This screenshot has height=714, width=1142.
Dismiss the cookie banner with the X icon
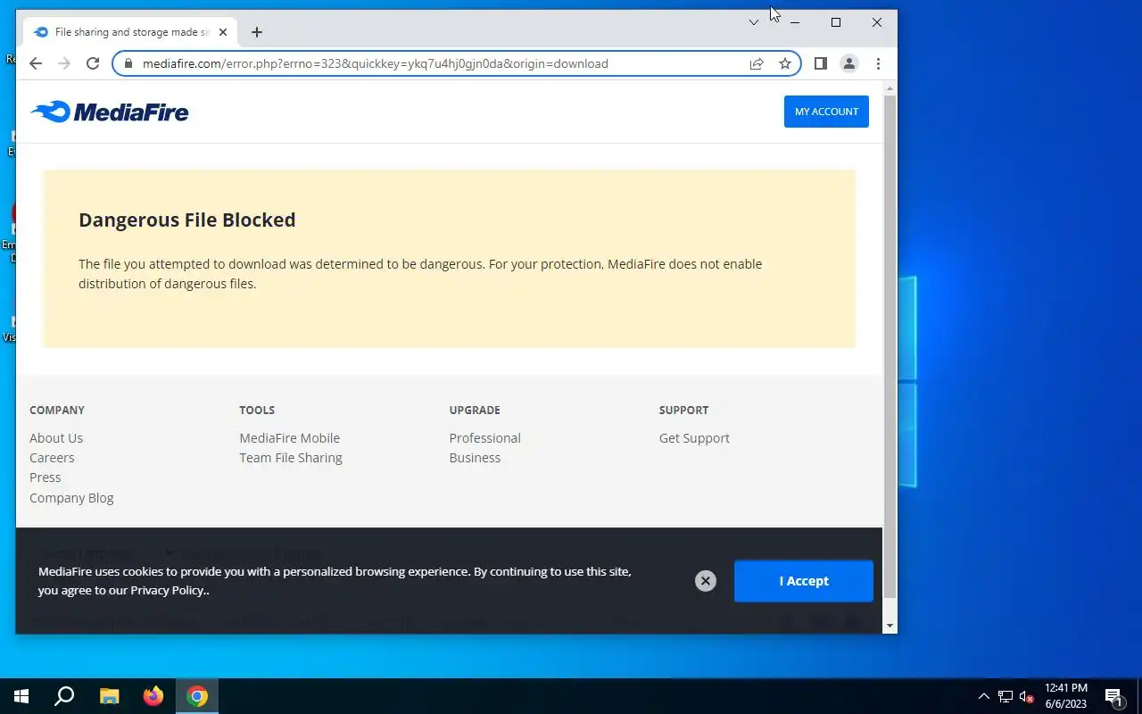point(706,581)
